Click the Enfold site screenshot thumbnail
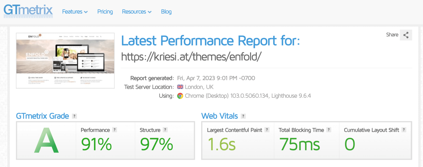The height and width of the screenshot is (167, 423). point(65,61)
